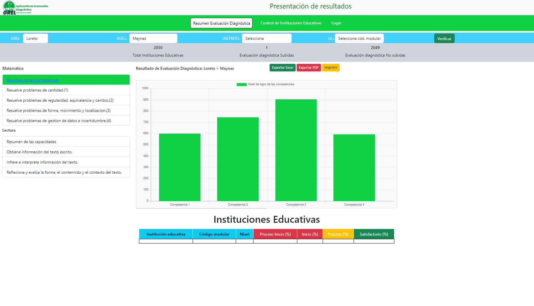534x306 pixels.
Task: Print results using Imprimir button
Action: 331,68
